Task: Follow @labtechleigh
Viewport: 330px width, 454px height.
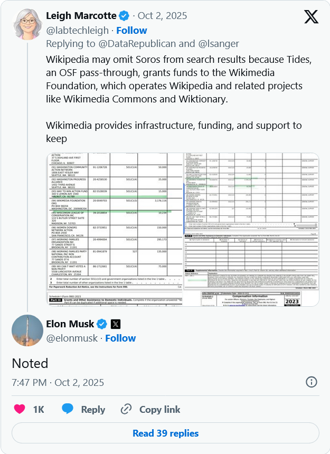Action: pos(131,30)
